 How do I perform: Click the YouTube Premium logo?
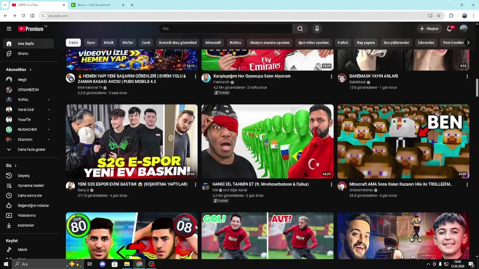click(x=31, y=29)
